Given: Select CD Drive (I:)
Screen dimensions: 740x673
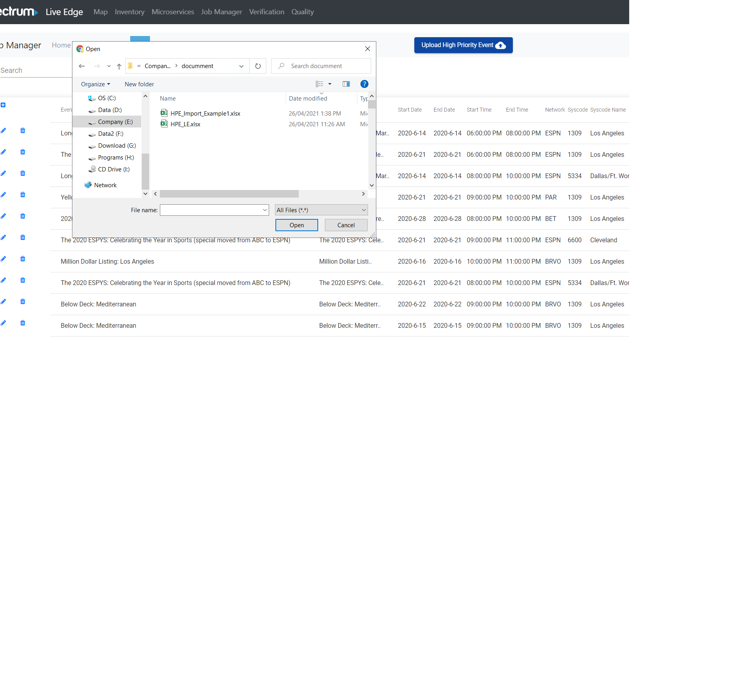Looking at the screenshot, I should (114, 169).
